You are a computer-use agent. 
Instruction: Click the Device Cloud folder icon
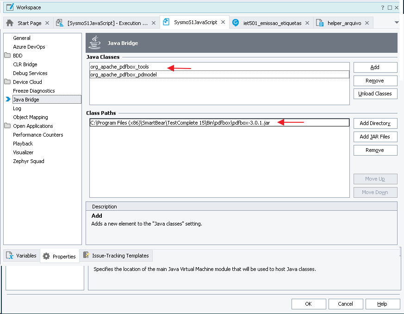click(7, 82)
